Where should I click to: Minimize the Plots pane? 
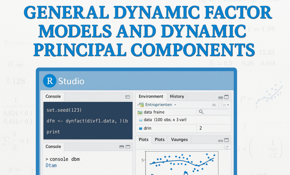(x=220, y=141)
